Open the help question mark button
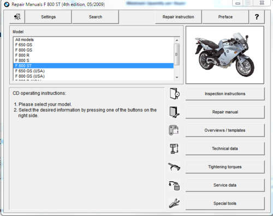 (x=257, y=17)
